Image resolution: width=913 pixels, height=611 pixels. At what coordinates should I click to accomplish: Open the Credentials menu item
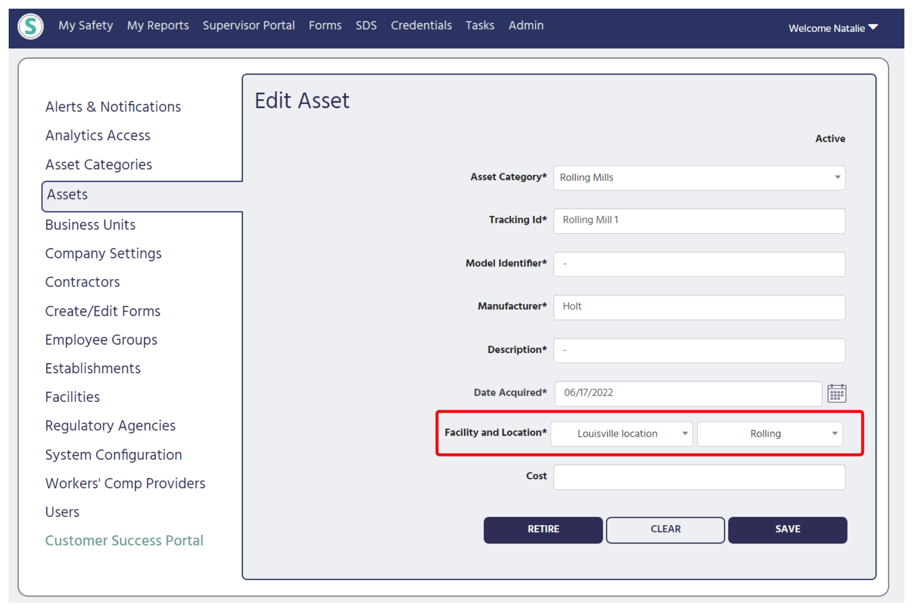[421, 26]
